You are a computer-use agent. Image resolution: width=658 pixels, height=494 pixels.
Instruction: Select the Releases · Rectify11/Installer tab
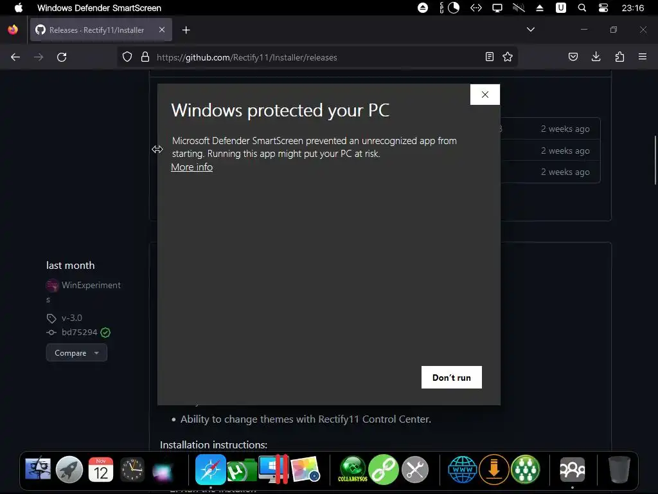click(101, 30)
